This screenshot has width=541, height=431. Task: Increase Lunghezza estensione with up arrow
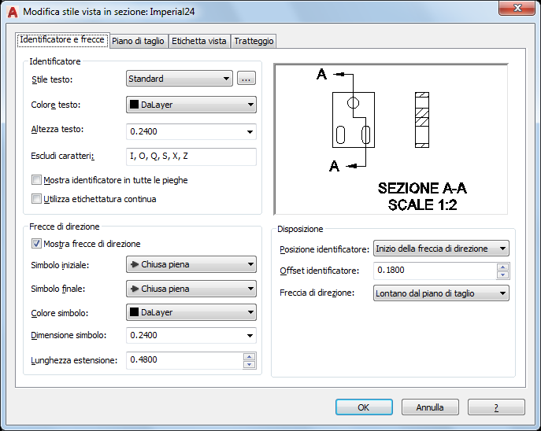click(249, 356)
